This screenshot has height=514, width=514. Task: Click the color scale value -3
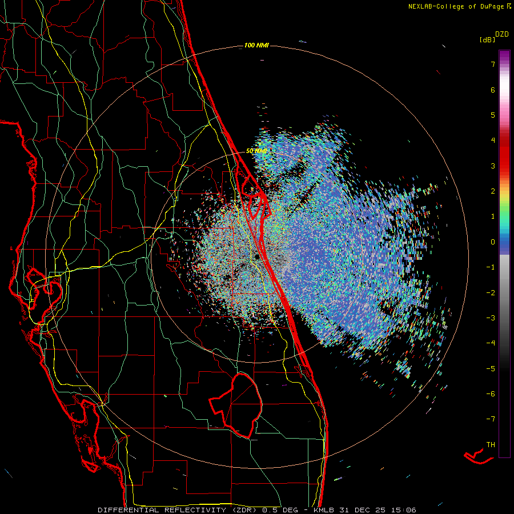(491, 318)
